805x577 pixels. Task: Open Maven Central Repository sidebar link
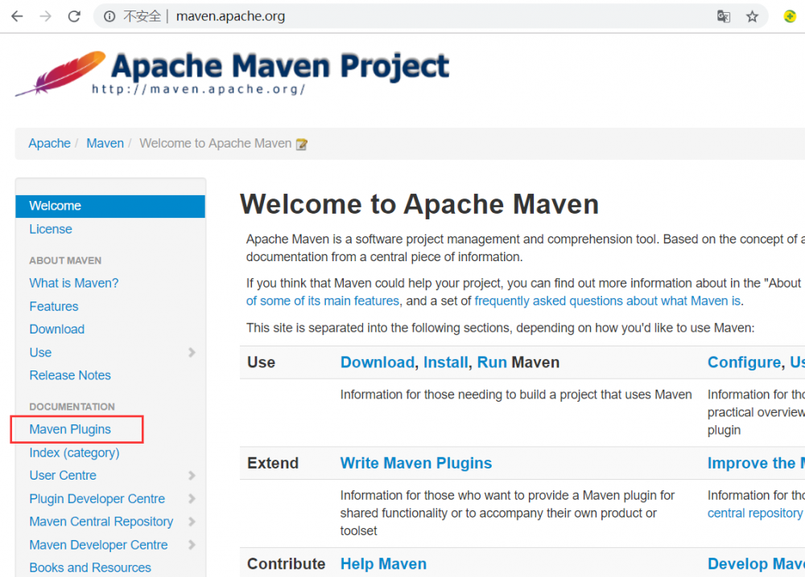click(x=101, y=522)
